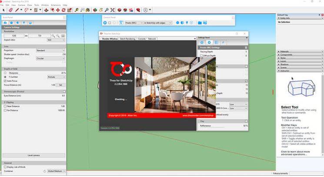Start render with Control Panel play button
324x177 pixels.
106,23
